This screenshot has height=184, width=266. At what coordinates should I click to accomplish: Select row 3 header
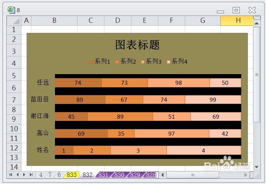pyautogui.click(x=14, y=51)
